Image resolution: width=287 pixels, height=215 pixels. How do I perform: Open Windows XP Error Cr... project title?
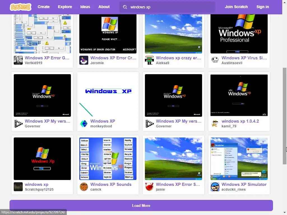point(113,58)
